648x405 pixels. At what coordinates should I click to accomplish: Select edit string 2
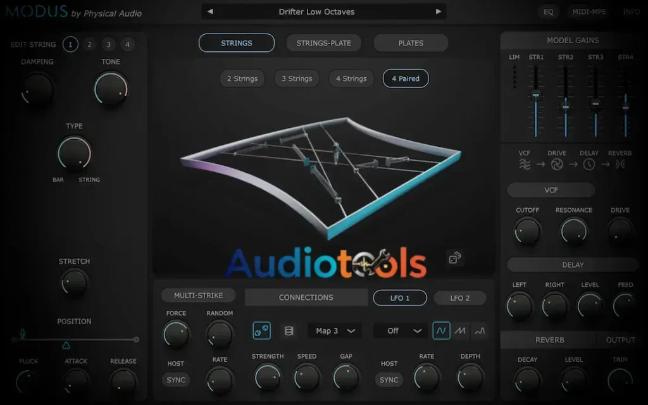coord(89,44)
